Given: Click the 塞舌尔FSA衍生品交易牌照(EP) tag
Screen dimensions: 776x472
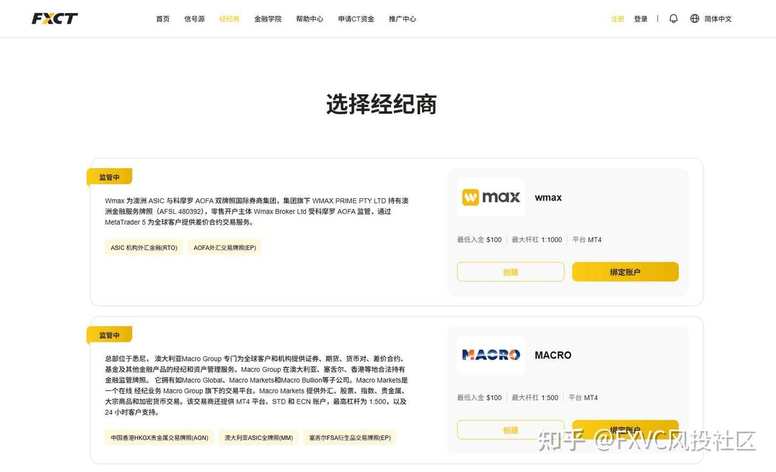Looking at the screenshot, I should [x=350, y=438].
